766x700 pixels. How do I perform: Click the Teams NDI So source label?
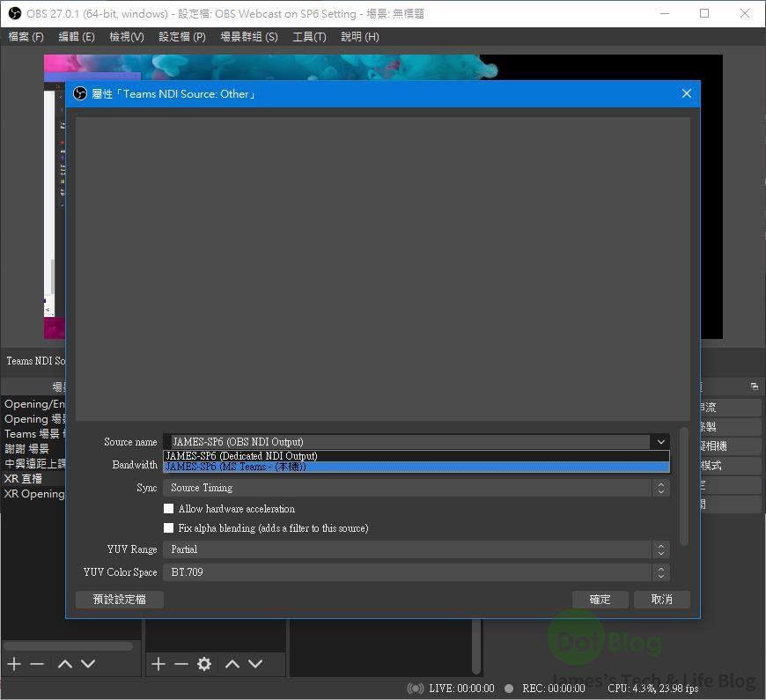tap(36, 361)
